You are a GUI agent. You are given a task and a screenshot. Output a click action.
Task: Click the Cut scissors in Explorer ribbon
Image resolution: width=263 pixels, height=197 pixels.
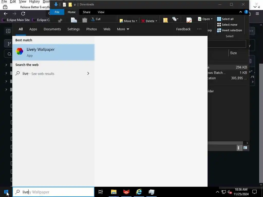(x=93, y=19)
